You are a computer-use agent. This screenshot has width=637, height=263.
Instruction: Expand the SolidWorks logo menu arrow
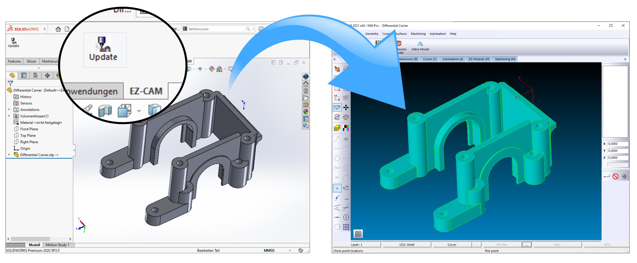pyautogui.click(x=45, y=29)
